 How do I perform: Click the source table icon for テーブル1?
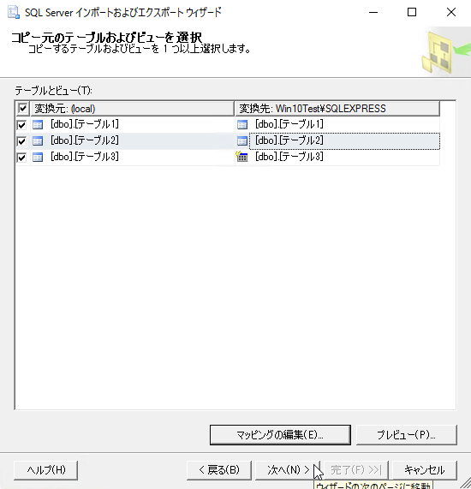point(38,125)
